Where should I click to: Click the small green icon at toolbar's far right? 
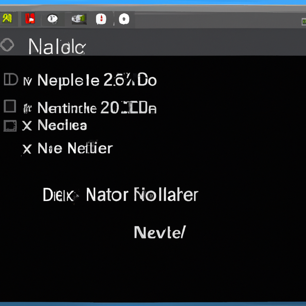[x=304, y=22]
